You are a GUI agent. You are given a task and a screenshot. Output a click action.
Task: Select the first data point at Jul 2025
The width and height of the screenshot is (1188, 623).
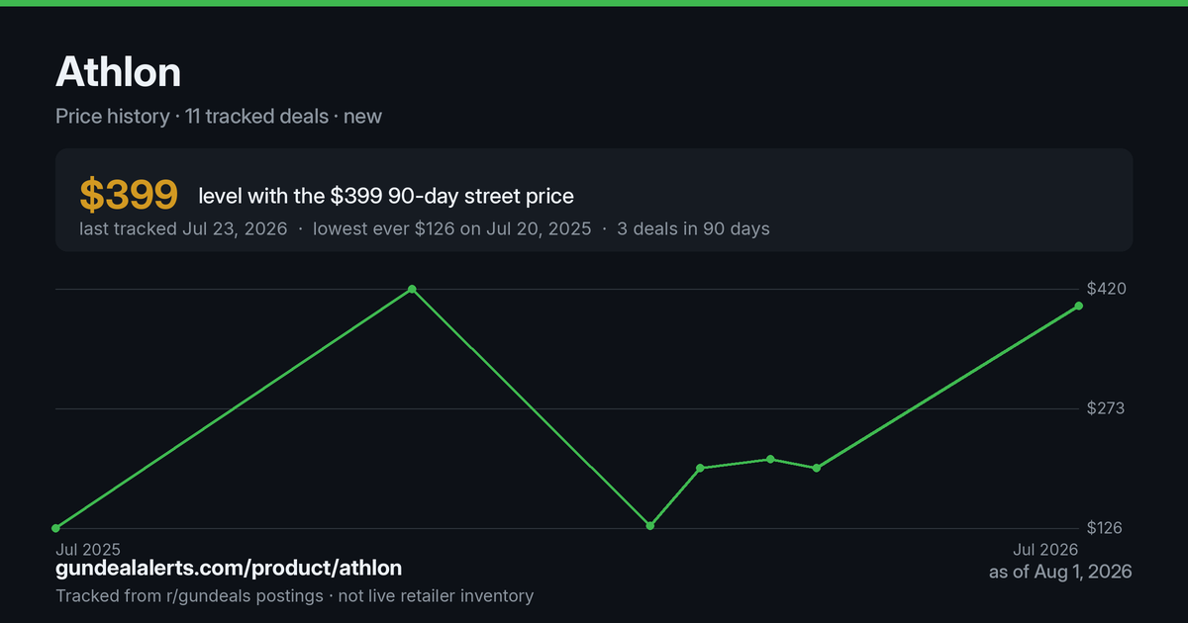pos(55,528)
